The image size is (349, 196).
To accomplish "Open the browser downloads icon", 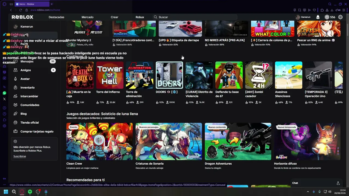I will coord(332,10).
